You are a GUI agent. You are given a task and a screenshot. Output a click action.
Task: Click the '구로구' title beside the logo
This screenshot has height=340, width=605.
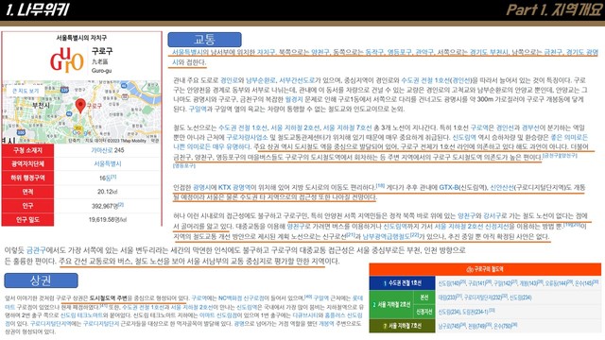[102, 51]
